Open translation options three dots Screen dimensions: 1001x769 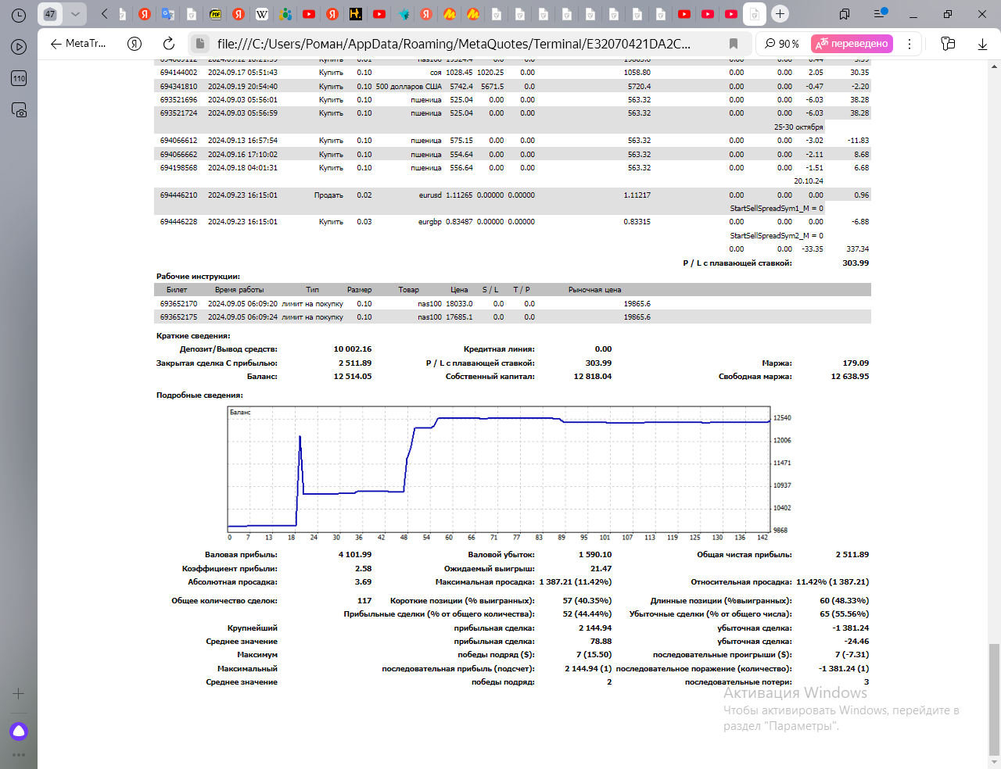pyautogui.click(x=910, y=44)
